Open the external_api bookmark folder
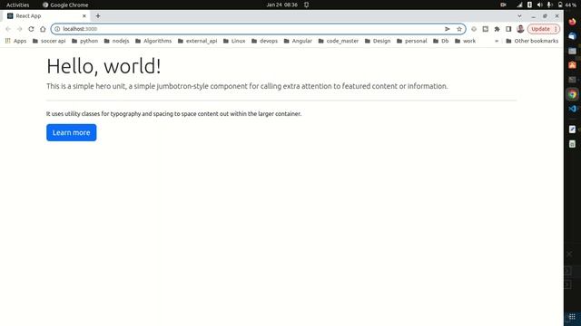The image size is (581, 326). (x=198, y=41)
